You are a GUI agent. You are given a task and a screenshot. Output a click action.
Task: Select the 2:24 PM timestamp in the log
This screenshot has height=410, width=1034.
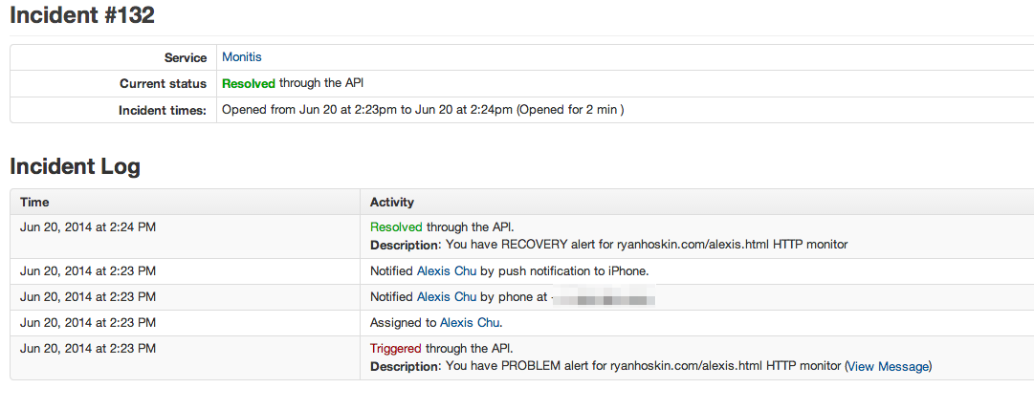(x=88, y=227)
